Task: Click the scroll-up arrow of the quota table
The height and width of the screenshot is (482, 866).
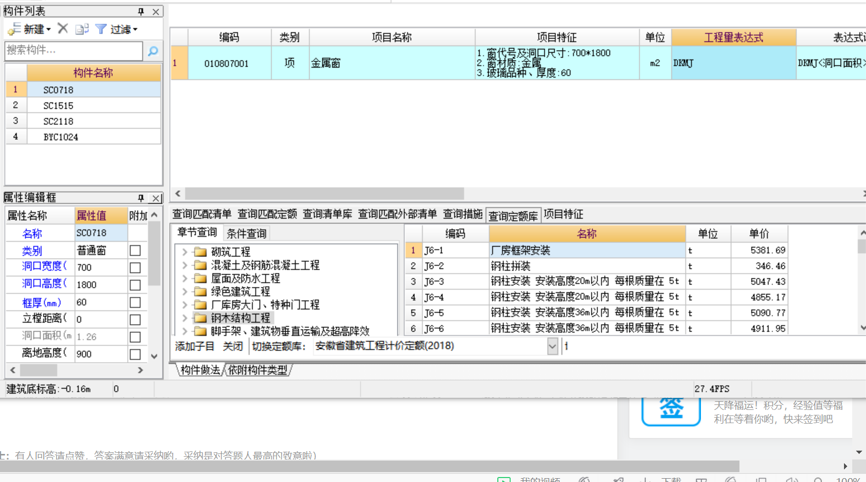Action: pos(862,233)
